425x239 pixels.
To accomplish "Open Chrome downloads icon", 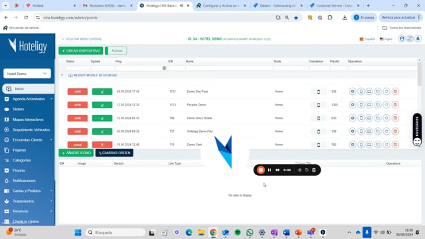I will tap(345, 18).
